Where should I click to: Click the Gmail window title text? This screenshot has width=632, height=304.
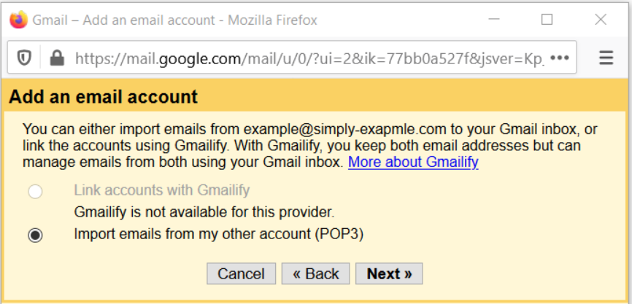174,20
